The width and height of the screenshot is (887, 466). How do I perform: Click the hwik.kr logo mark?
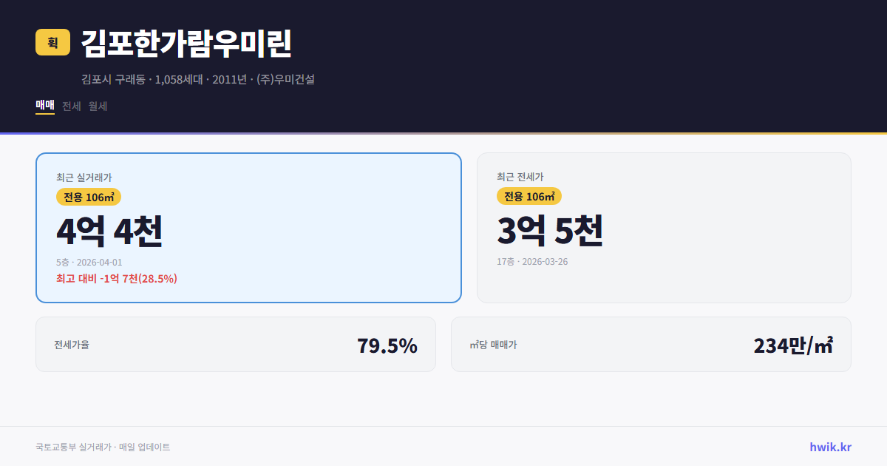click(829, 446)
